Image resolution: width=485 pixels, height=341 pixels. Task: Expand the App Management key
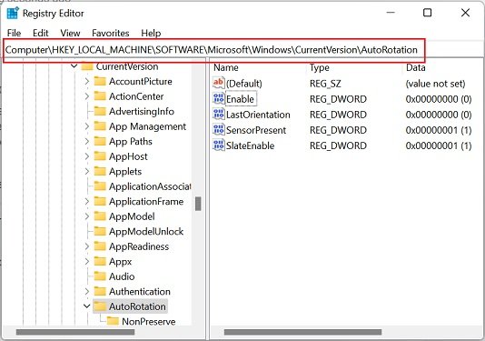tap(87, 126)
